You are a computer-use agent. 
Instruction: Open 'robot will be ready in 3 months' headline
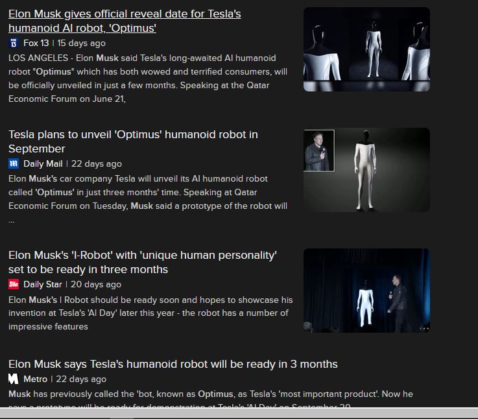(173, 364)
